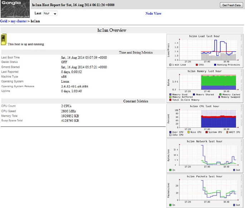Click the Out legend swatch in Network graph

234,170
